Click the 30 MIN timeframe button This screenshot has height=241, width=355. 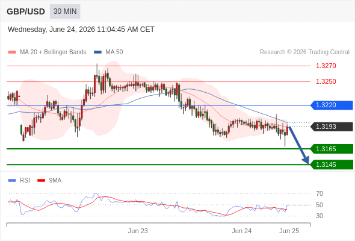(65, 11)
